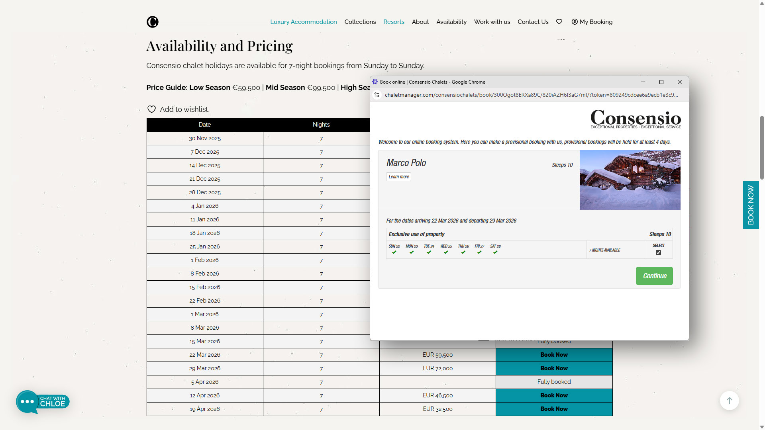Click the page vertical scrollbar thumb
Viewport: 765px width, 430px height.
[762, 147]
